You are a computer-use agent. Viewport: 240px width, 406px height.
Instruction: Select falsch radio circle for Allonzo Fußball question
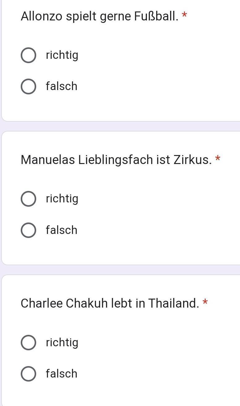28,86
